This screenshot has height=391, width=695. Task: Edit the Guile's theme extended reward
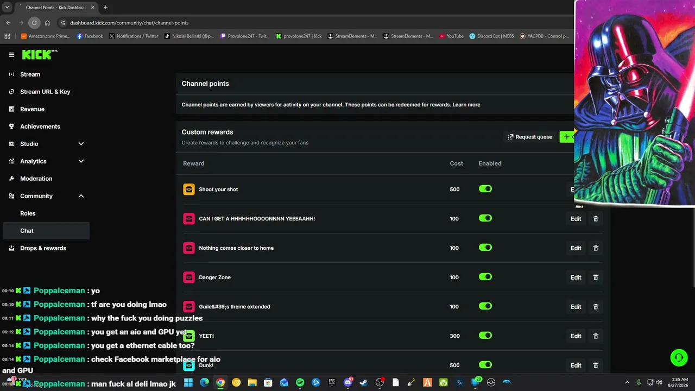(576, 307)
